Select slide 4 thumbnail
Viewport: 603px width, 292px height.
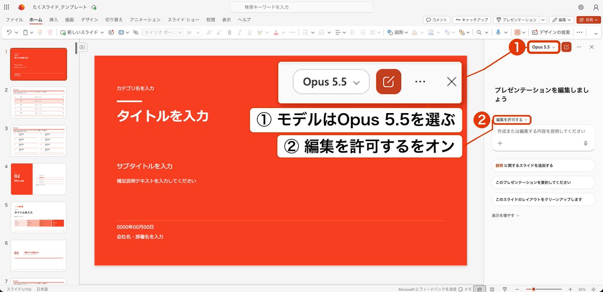click(38, 179)
